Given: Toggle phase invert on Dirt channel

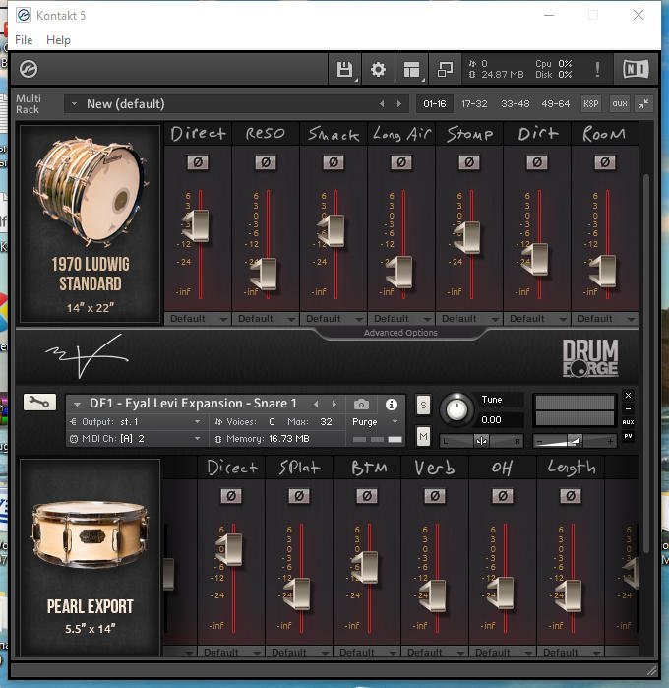Looking at the screenshot, I should click(537, 162).
